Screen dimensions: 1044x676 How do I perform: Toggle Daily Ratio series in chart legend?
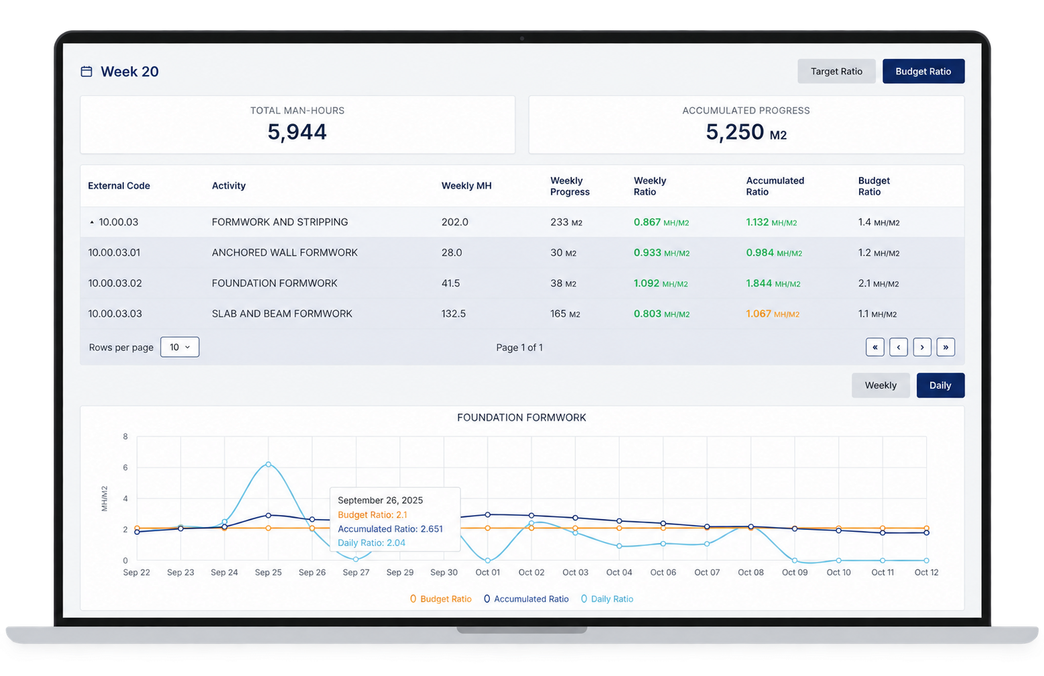pos(606,599)
